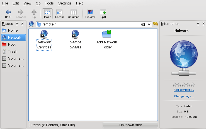
Task: Expand the location history dropdown arrow
Action: [x=149, y=24]
